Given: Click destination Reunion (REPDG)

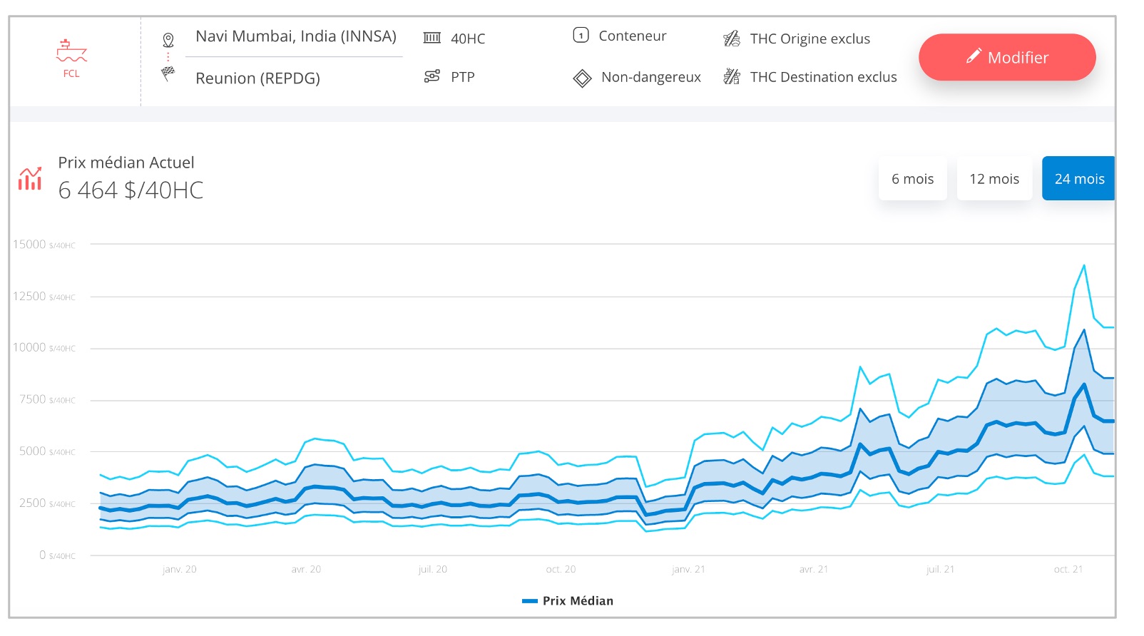Looking at the screenshot, I should click(x=257, y=78).
